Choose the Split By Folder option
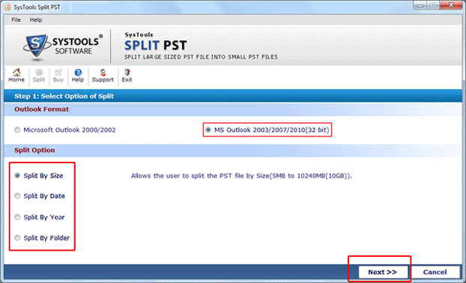This screenshot has width=466, height=283. [42, 238]
